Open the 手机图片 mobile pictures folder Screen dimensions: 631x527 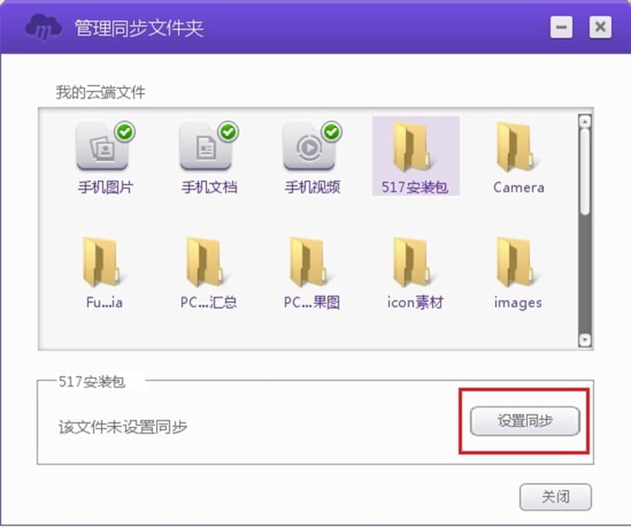tap(105, 152)
